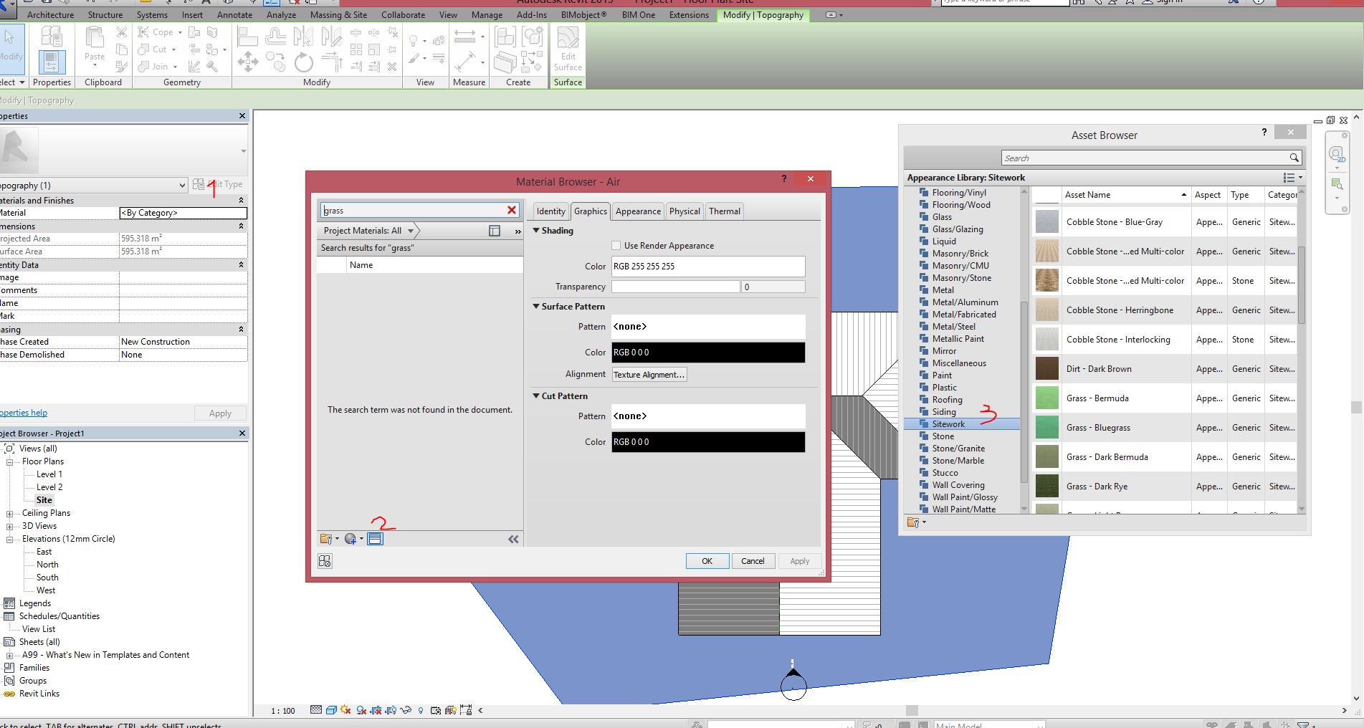Click the purge unused materials icon at dialog bottom

coord(325,561)
